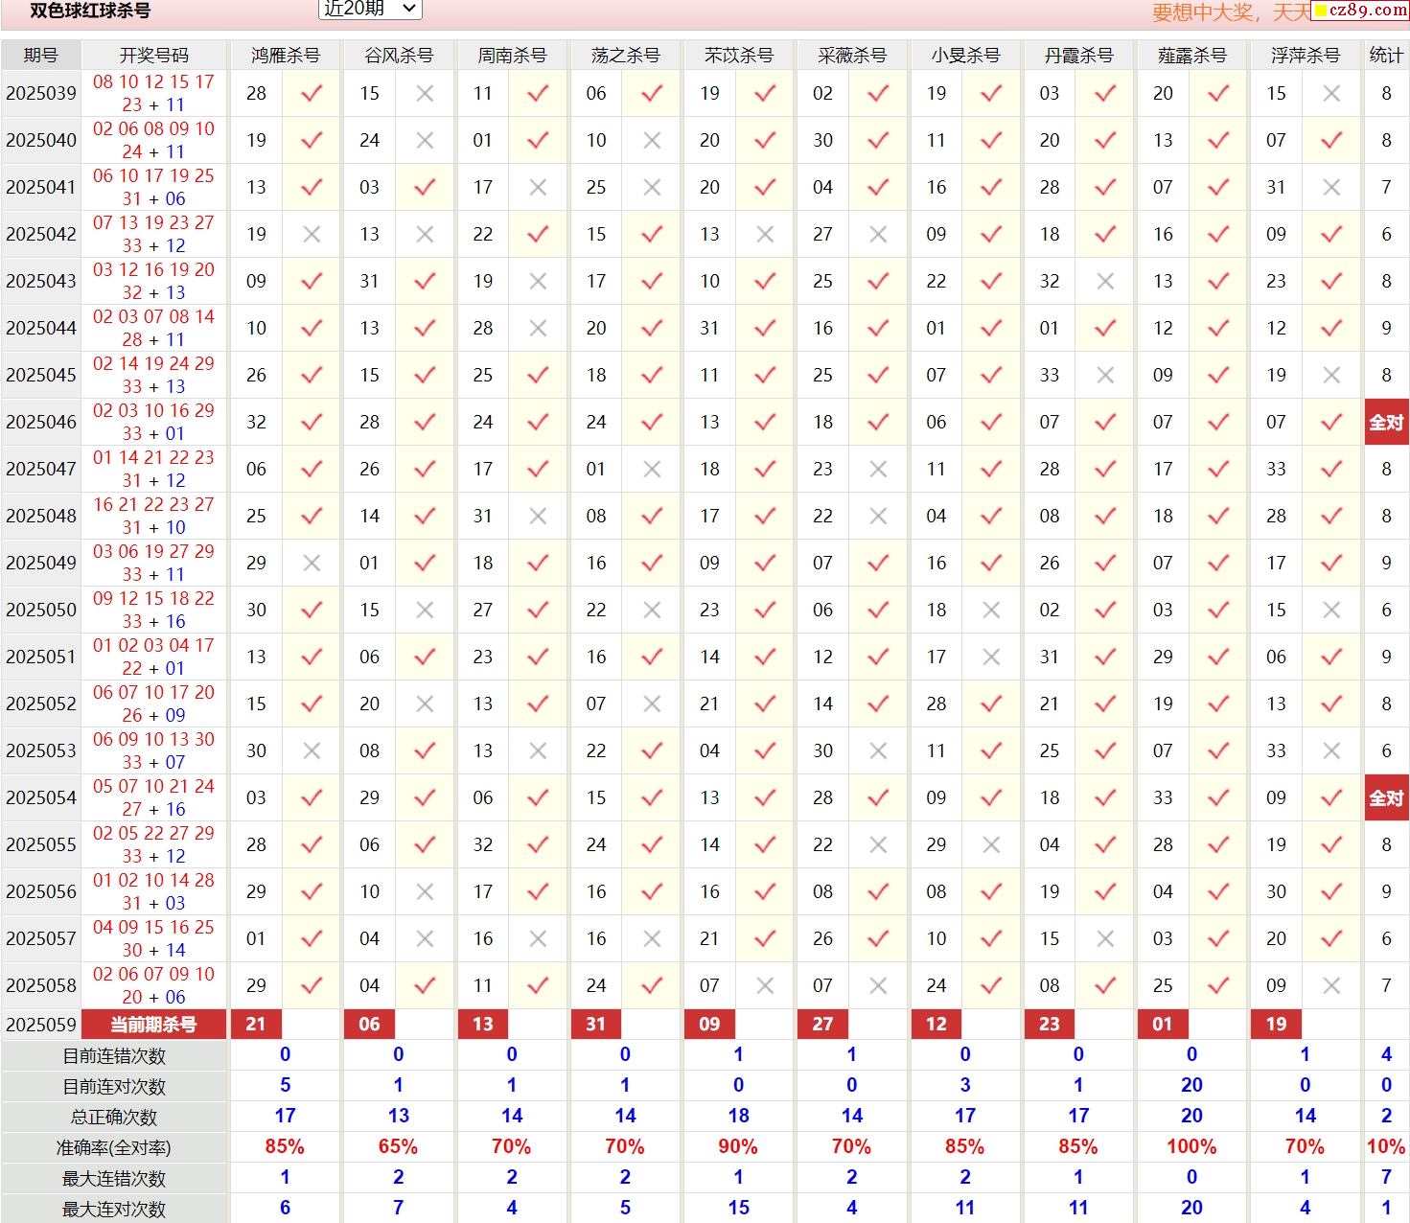Select the 浮萍杀号 column header
Screen dimensions: 1410x1223
pyautogui.click(x=1305, y=56)
